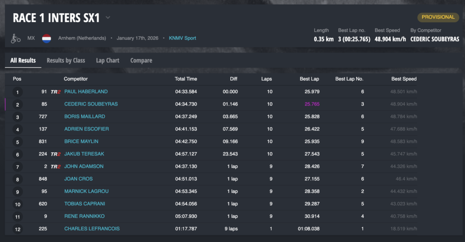This screenshot has width=465, height=242.
Task: Switch to the Results by Class tab
Action: point(66,60)
